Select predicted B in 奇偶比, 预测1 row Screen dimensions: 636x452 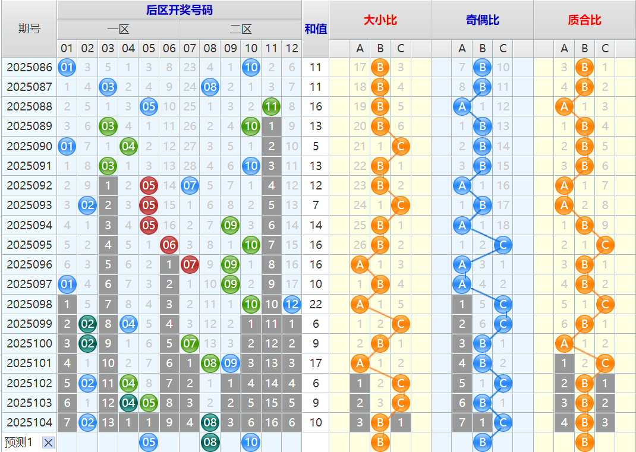pyautogui.click(x=482, y=442)
